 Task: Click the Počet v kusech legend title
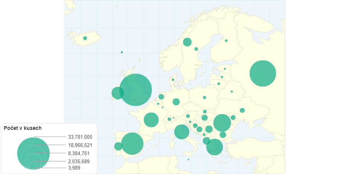click(x=22, y=128)
